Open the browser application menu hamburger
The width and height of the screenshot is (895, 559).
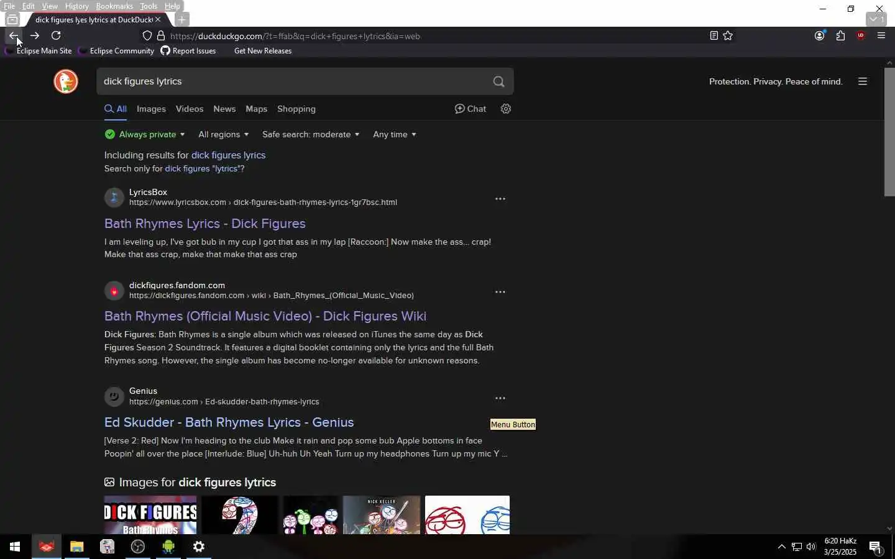tap(882, 36)
